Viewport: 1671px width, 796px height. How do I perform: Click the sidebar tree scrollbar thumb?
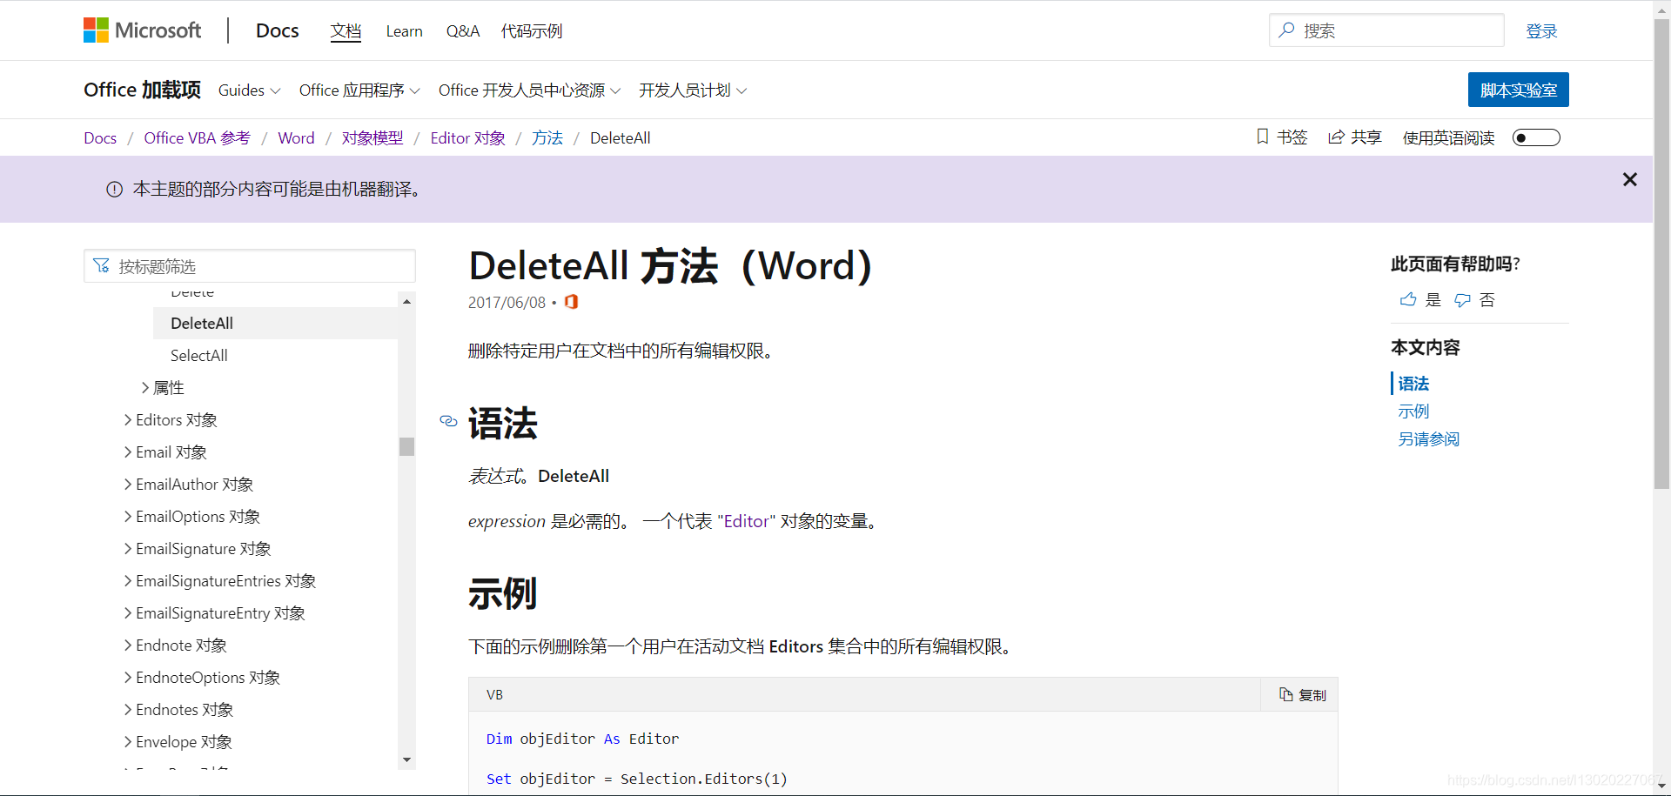406,446
